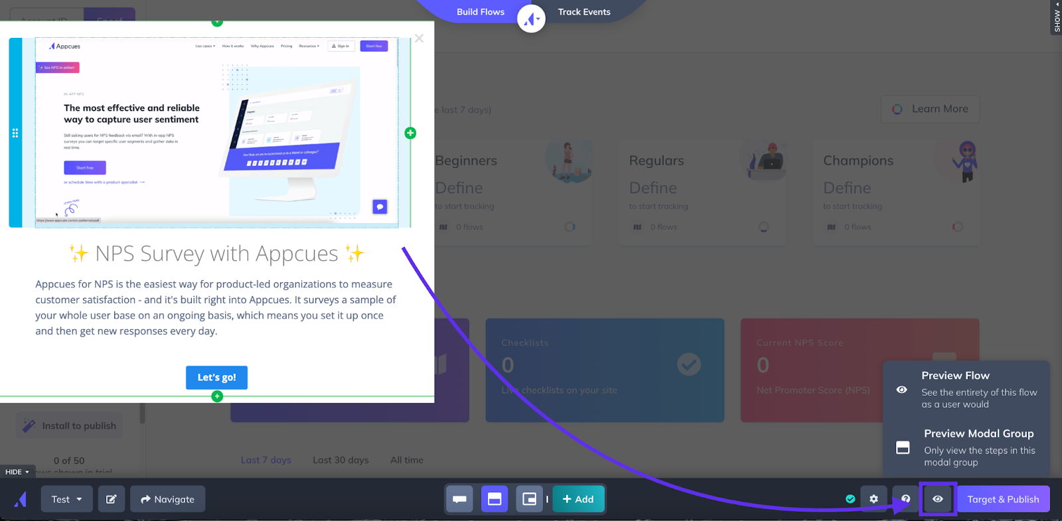The width and height of the screenshot is (1062, 521).
Task: Choose Preview Modal Group option
Action: point(966,447)
